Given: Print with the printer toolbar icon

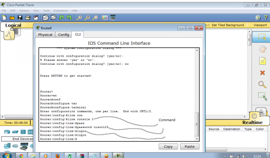Looking at the screenshot, I should (28, 18).
